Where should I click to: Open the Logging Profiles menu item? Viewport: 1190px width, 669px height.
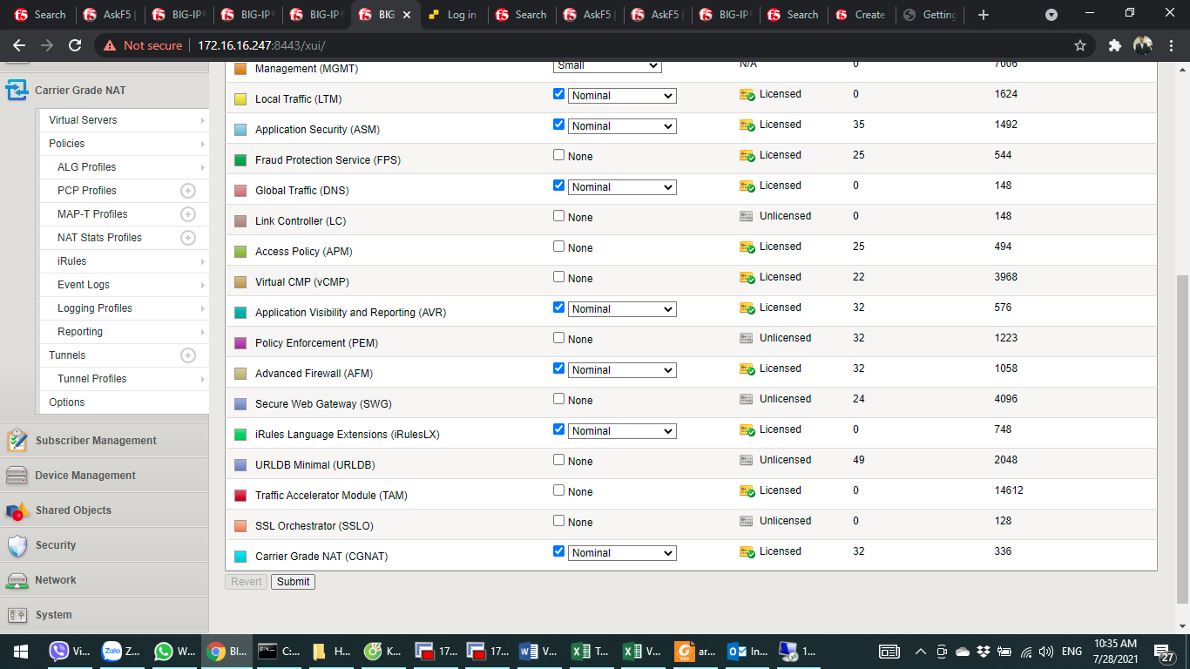pos(95,308)
